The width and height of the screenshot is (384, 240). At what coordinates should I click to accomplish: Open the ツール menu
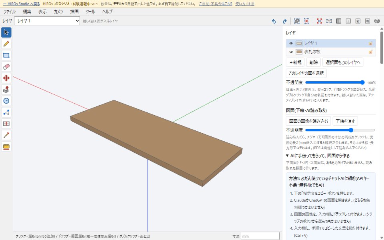tap(90, 12)
